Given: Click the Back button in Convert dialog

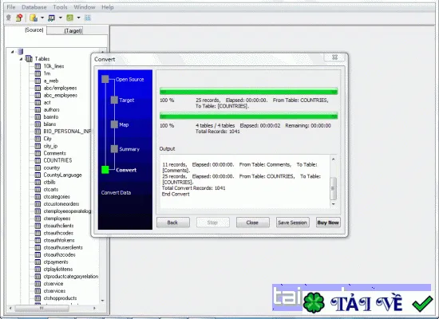Looking at the screenshot, I should point(172,223).
